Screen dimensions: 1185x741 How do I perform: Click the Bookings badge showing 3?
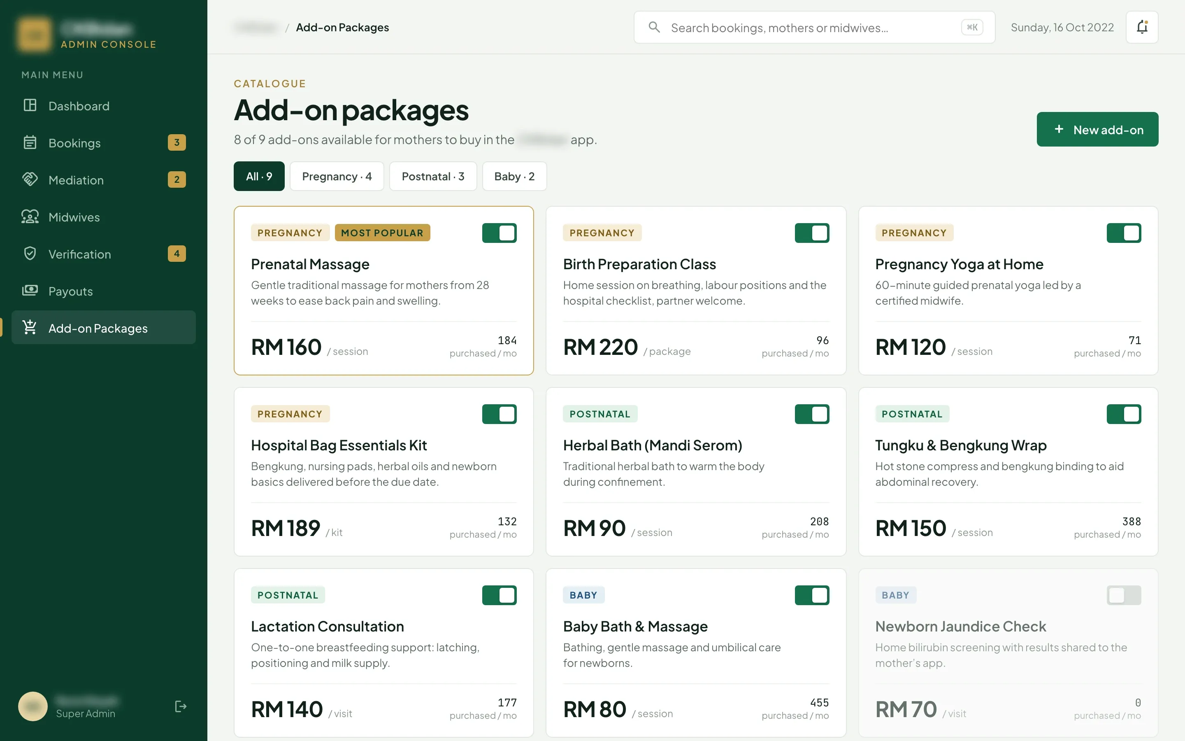pos(177,142)
